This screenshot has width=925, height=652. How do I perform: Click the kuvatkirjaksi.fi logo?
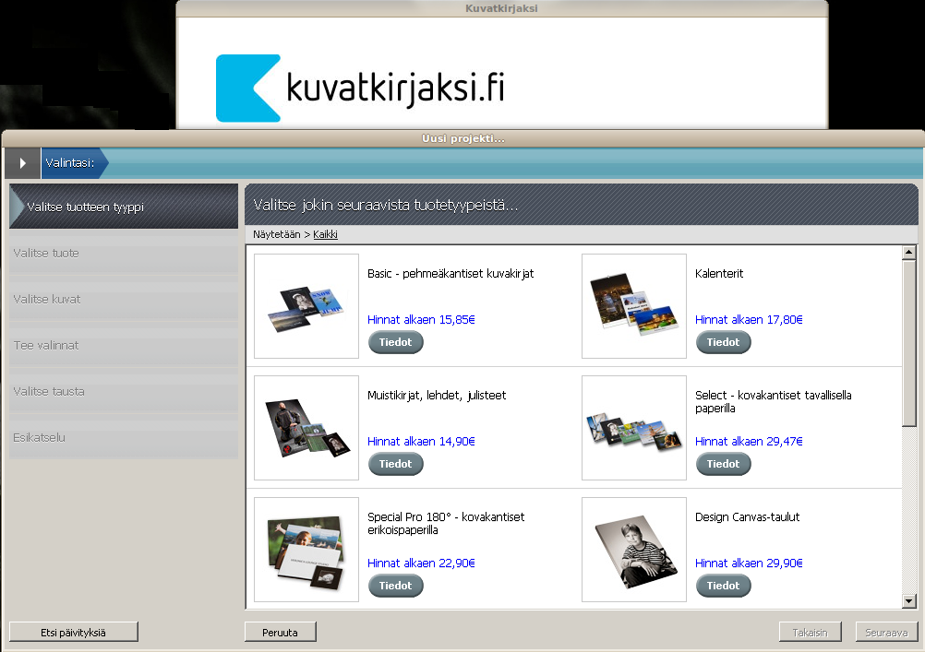pos(360,89)
